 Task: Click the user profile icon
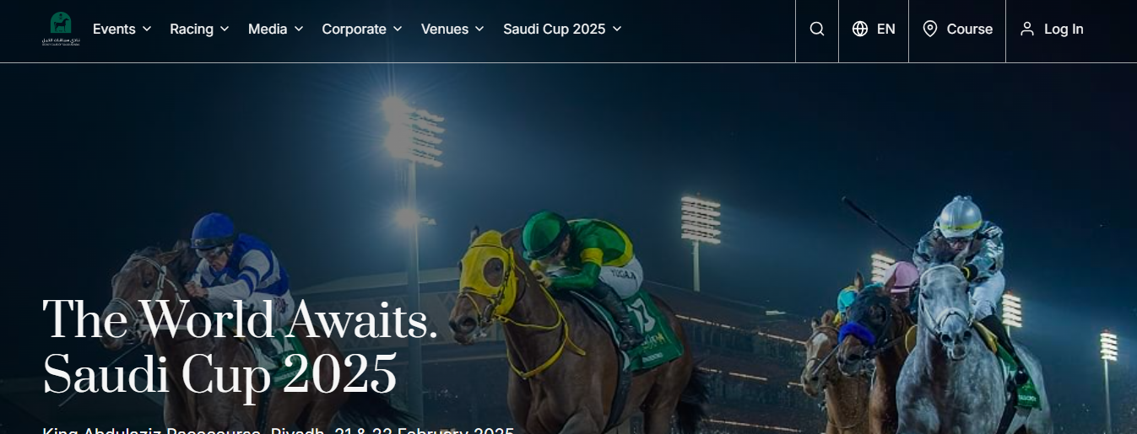1027,29
